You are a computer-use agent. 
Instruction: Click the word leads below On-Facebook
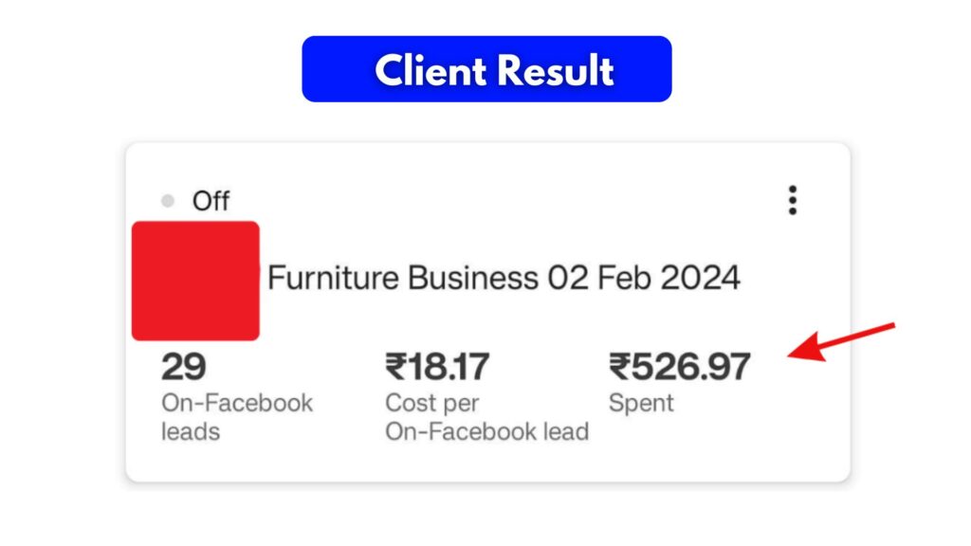[191, 431]
